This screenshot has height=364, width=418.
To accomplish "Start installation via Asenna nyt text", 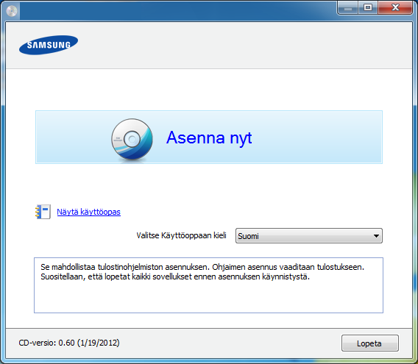I will (209, 138).
